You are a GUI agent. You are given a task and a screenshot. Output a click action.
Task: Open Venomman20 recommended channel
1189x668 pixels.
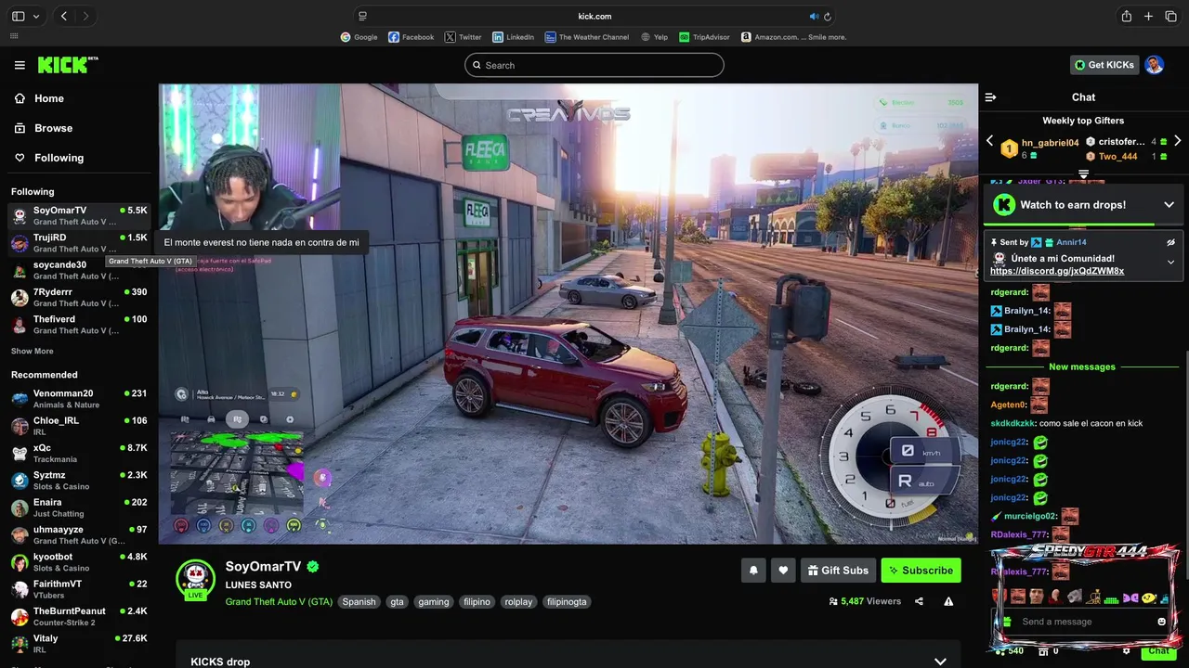(x=79, y=399)
